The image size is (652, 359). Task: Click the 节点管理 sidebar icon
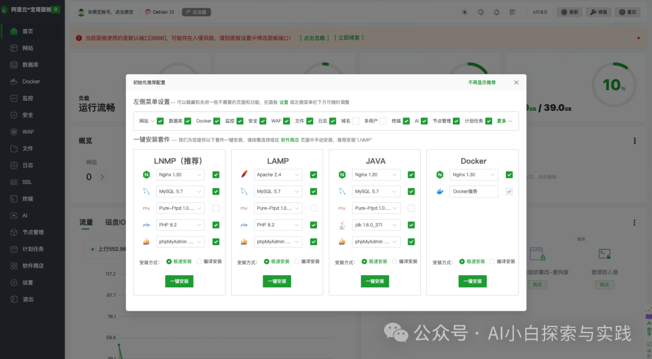pyautogui.click(x=14, y=233)
